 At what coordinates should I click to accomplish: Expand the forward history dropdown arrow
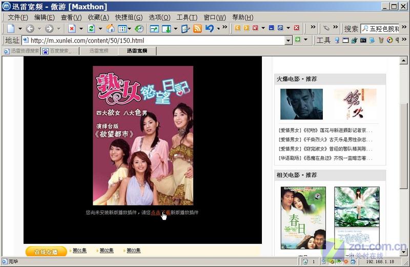click(58, 29)
